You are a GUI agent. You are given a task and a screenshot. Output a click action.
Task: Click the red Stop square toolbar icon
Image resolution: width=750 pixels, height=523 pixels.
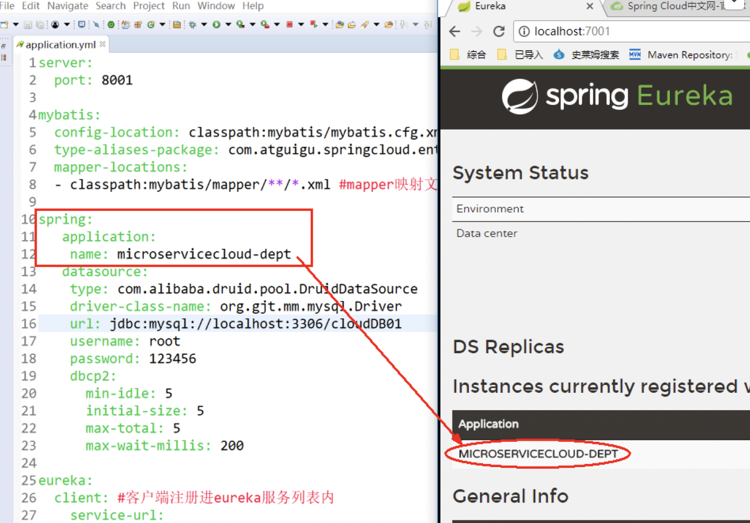290,24
